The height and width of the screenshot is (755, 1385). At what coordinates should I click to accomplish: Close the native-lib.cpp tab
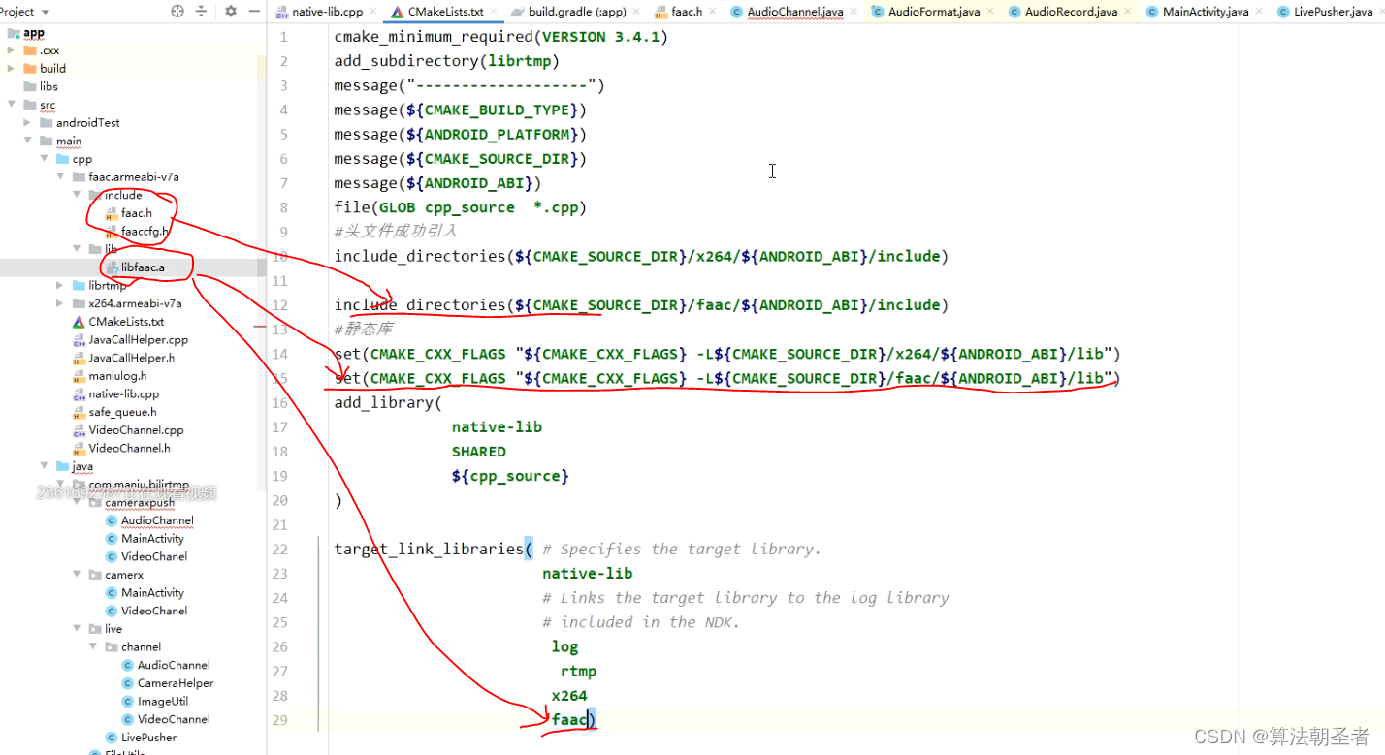click(x=373, y=12)
